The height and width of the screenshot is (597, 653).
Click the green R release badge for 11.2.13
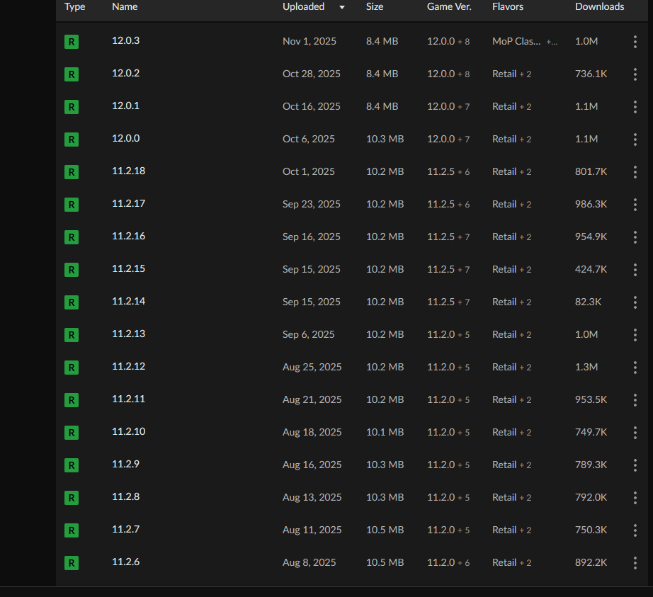click(x=72, y=335)
